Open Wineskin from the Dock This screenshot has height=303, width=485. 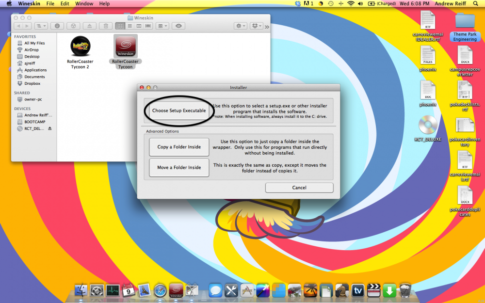176,290
